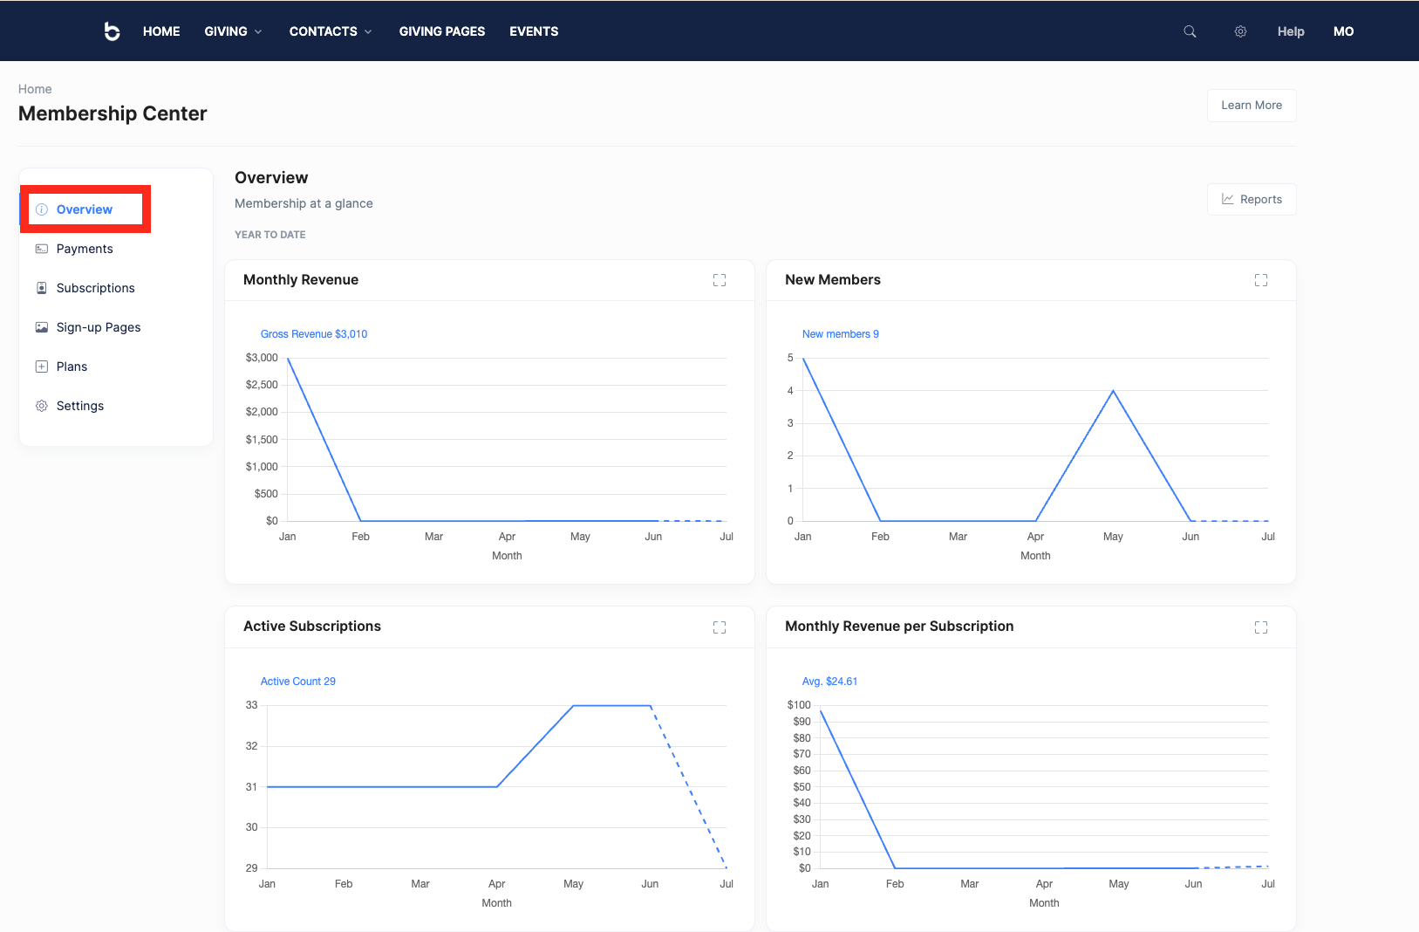
Task: Open the EVENTS menu item
Action: click(533, 31)
